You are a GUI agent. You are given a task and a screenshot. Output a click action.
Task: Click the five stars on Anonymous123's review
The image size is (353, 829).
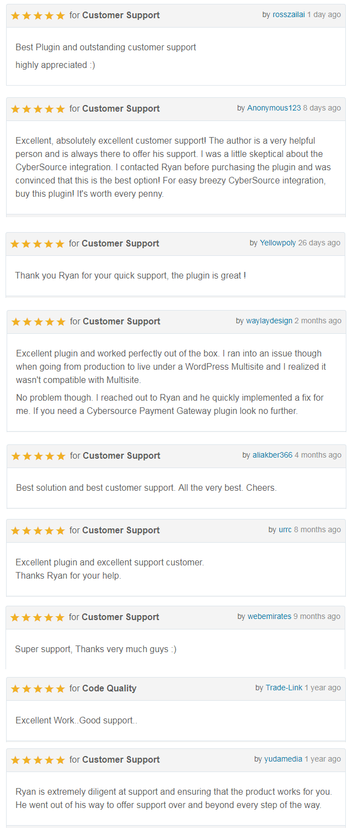(38, 109)
